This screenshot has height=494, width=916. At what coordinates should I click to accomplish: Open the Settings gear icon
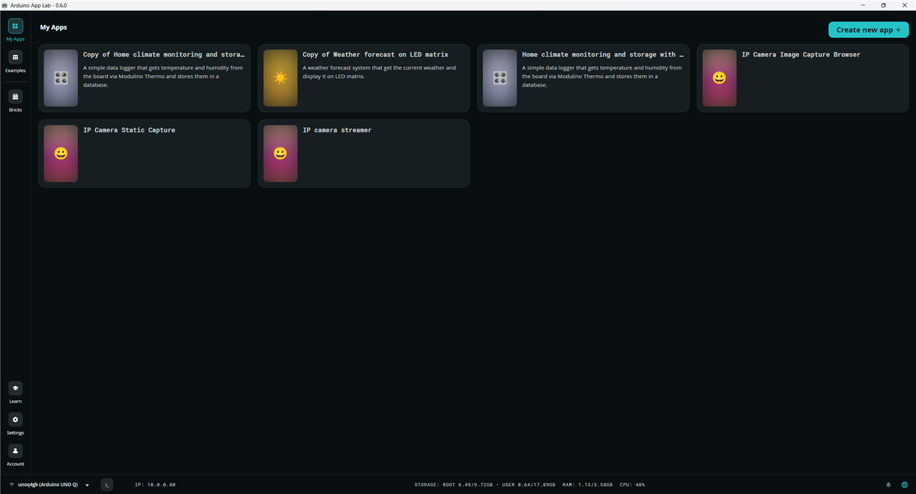pyautogui.click(x=15, y=420)
